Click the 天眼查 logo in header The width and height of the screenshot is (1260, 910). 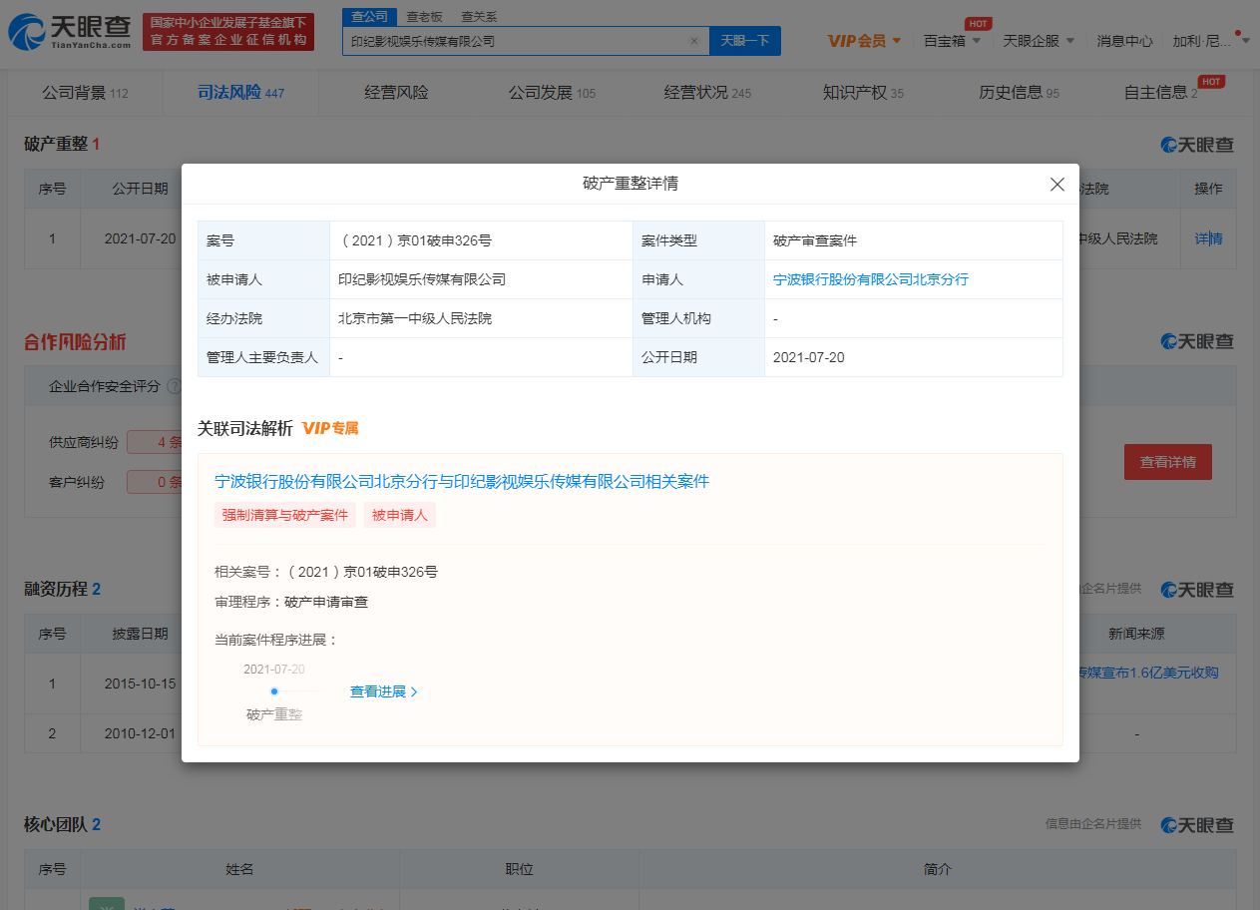point(70,32)
